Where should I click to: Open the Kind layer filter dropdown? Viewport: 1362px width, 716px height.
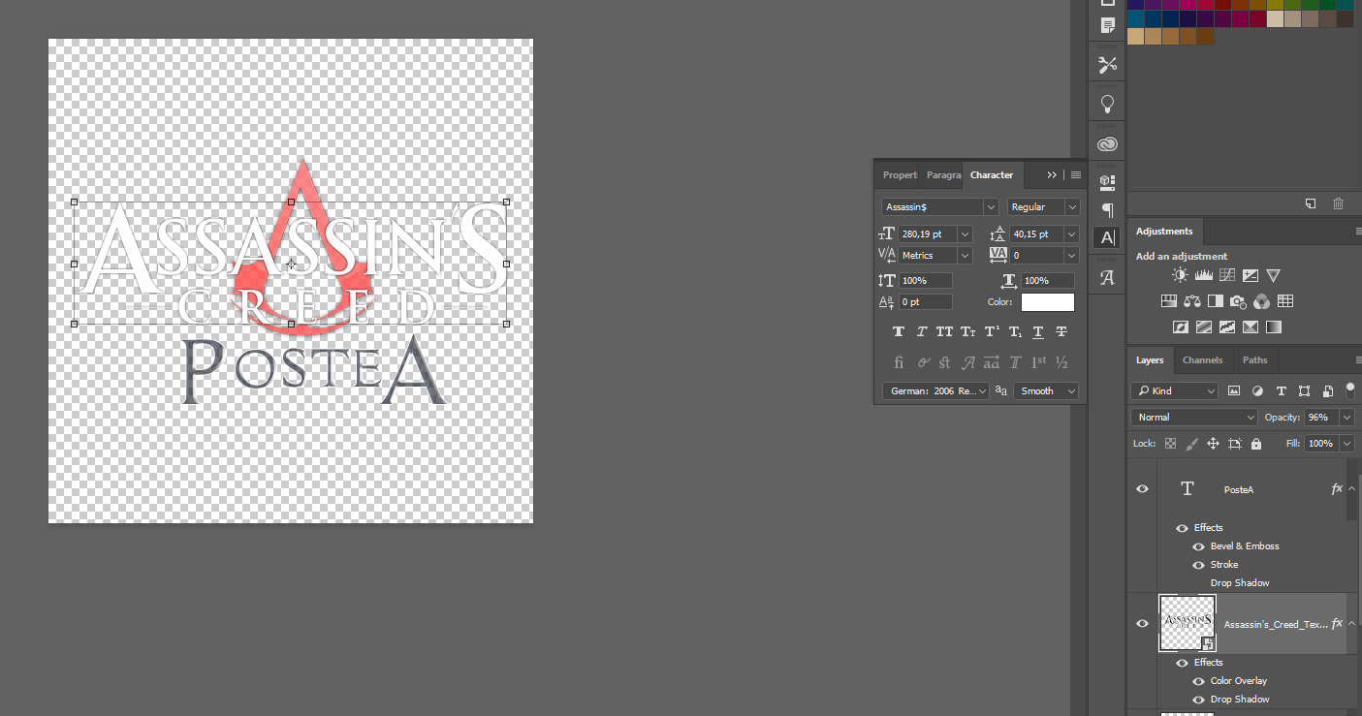1175,391
